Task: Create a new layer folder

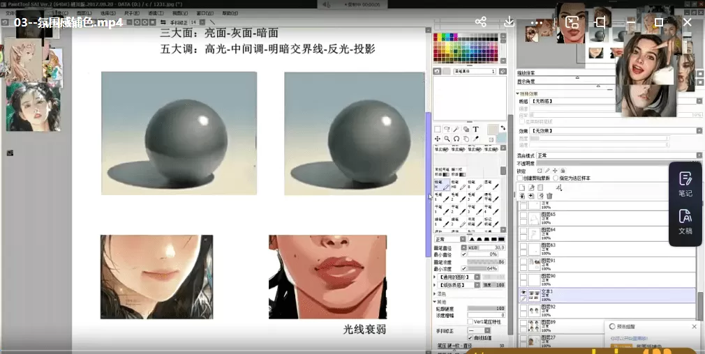Action: click(540, 187)
